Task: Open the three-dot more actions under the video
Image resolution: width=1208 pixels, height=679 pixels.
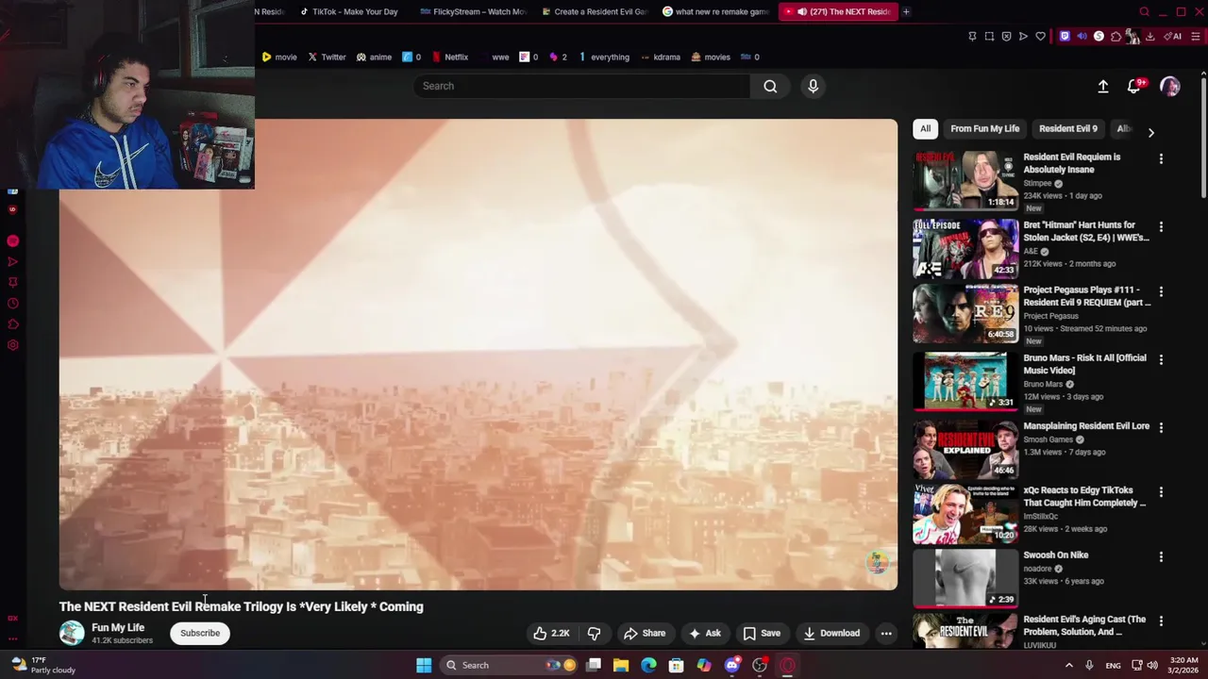Action: pyautogui.click(x=886, y=634)
